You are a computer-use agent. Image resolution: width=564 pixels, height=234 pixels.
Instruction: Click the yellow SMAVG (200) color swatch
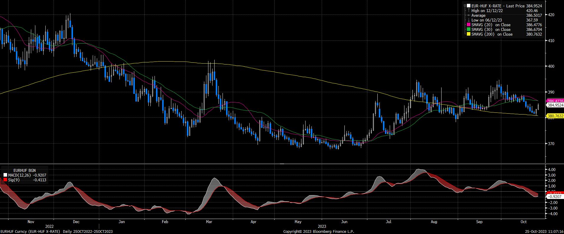pos(469,34)
